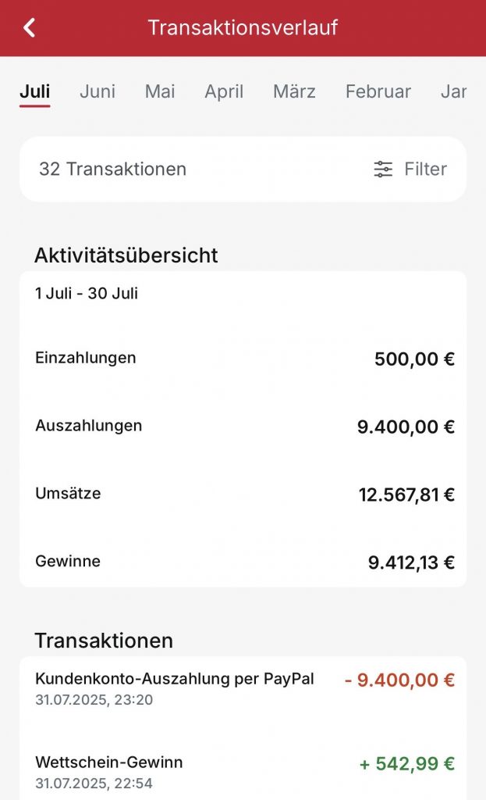Viewport: 486px width, 800px height.
Task: Open the April month tab
Action: coord(224,91)
